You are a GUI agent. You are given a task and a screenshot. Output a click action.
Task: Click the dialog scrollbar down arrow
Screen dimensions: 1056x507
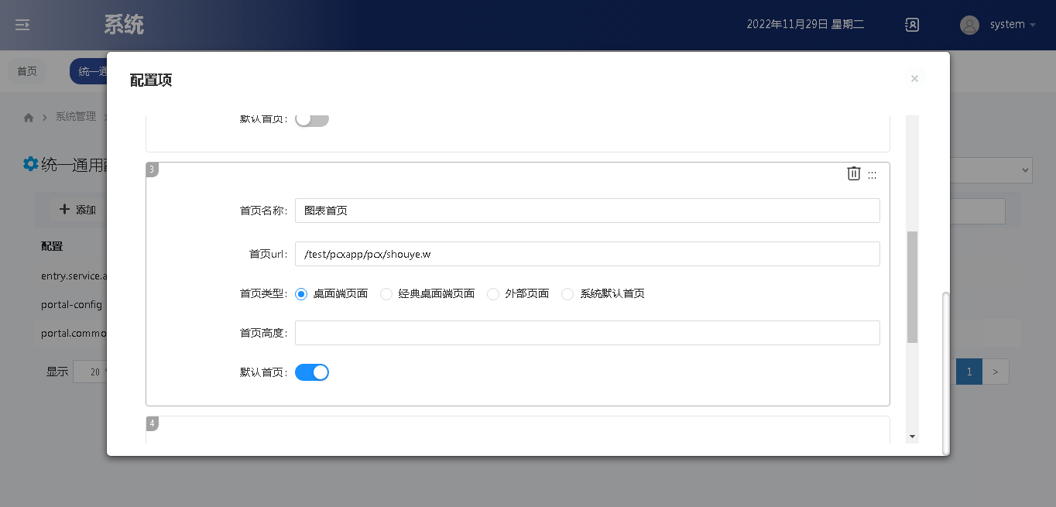(x=912, y=437)
